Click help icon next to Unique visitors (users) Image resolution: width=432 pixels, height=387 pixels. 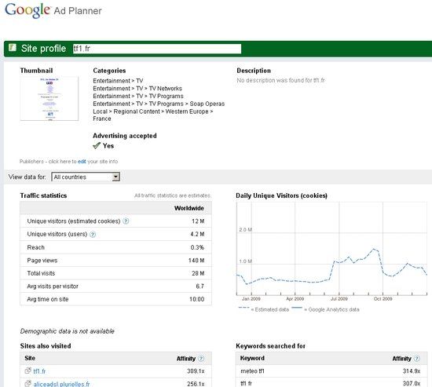(93, 234)
